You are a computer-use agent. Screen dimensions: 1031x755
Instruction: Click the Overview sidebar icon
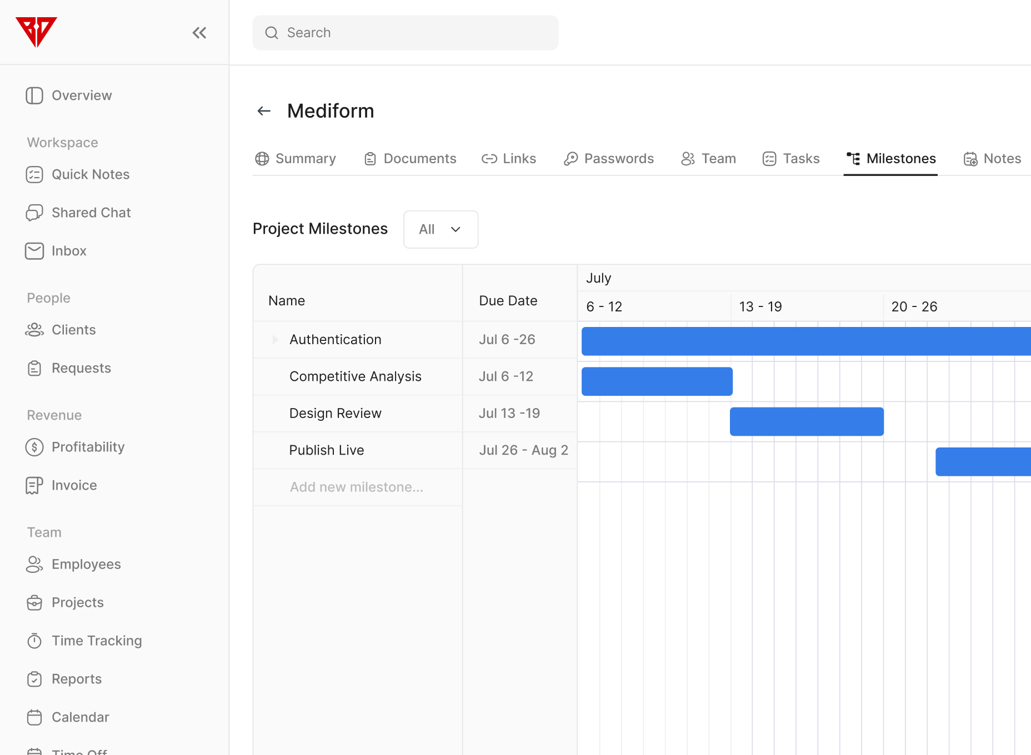click(x=34, y=95)
